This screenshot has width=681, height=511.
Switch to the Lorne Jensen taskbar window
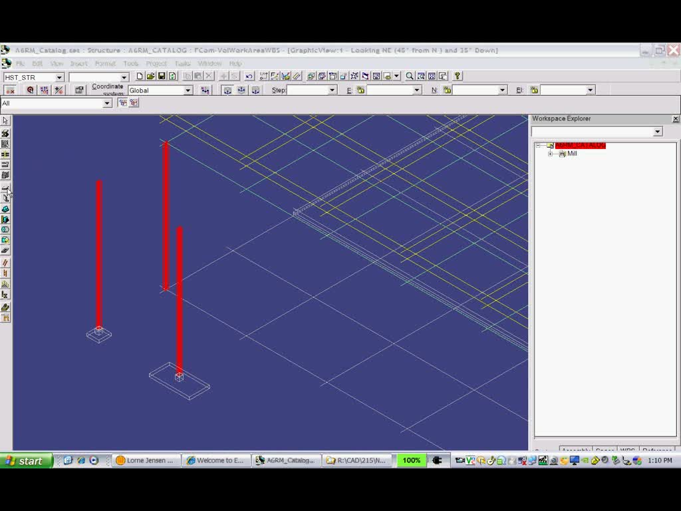(x=146, y=460)
